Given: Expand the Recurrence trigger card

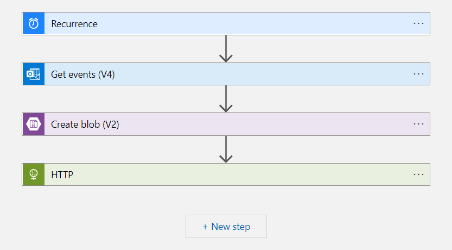Looking at the screenshot, I should pos(244,24).
